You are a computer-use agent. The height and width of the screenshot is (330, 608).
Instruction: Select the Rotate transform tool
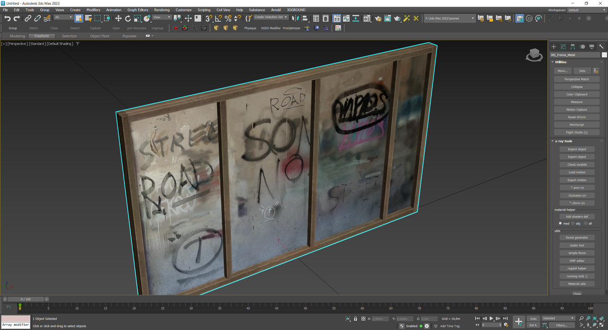128,19
